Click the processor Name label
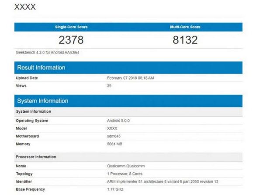The width and height of the screenshot is (259, 195). tap(21, 166)
